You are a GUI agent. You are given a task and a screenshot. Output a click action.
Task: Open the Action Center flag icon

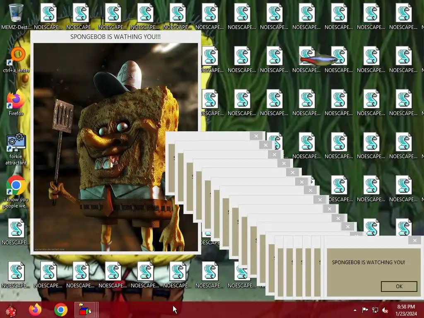[x=365, y=310]
